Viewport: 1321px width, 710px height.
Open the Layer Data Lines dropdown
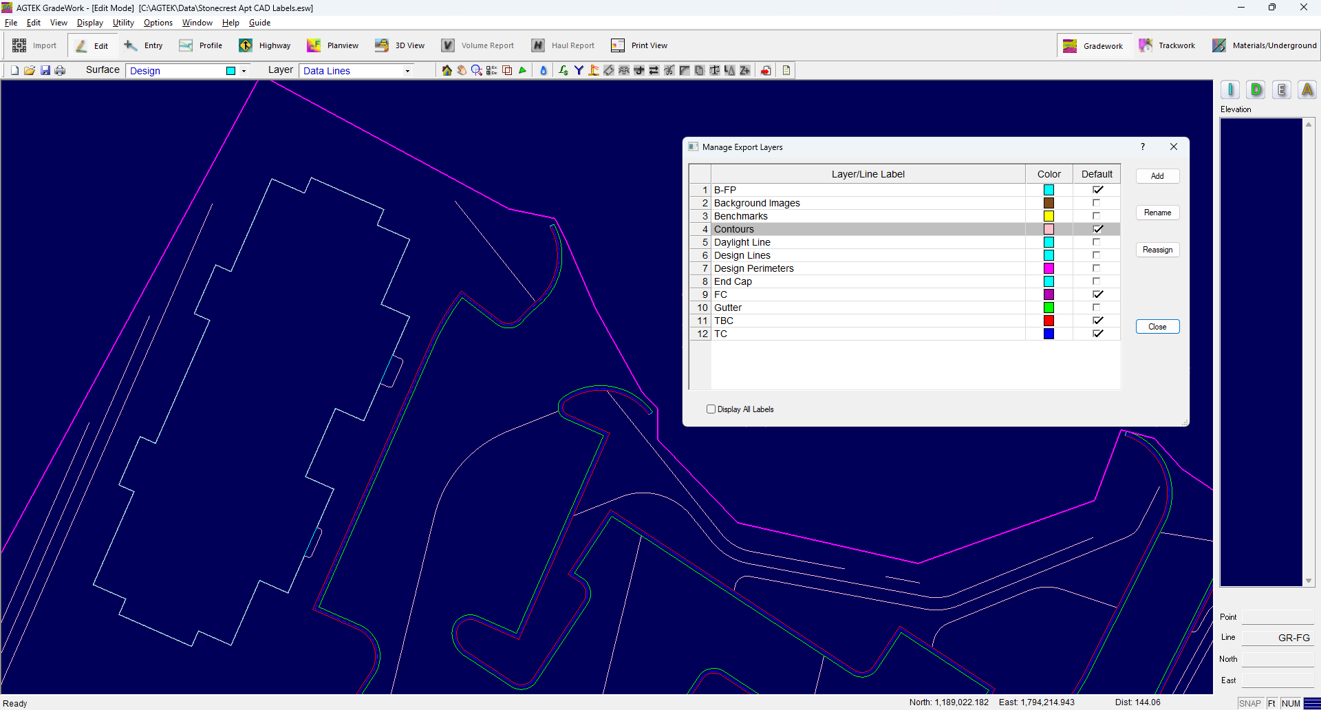(x=407, y=71)
